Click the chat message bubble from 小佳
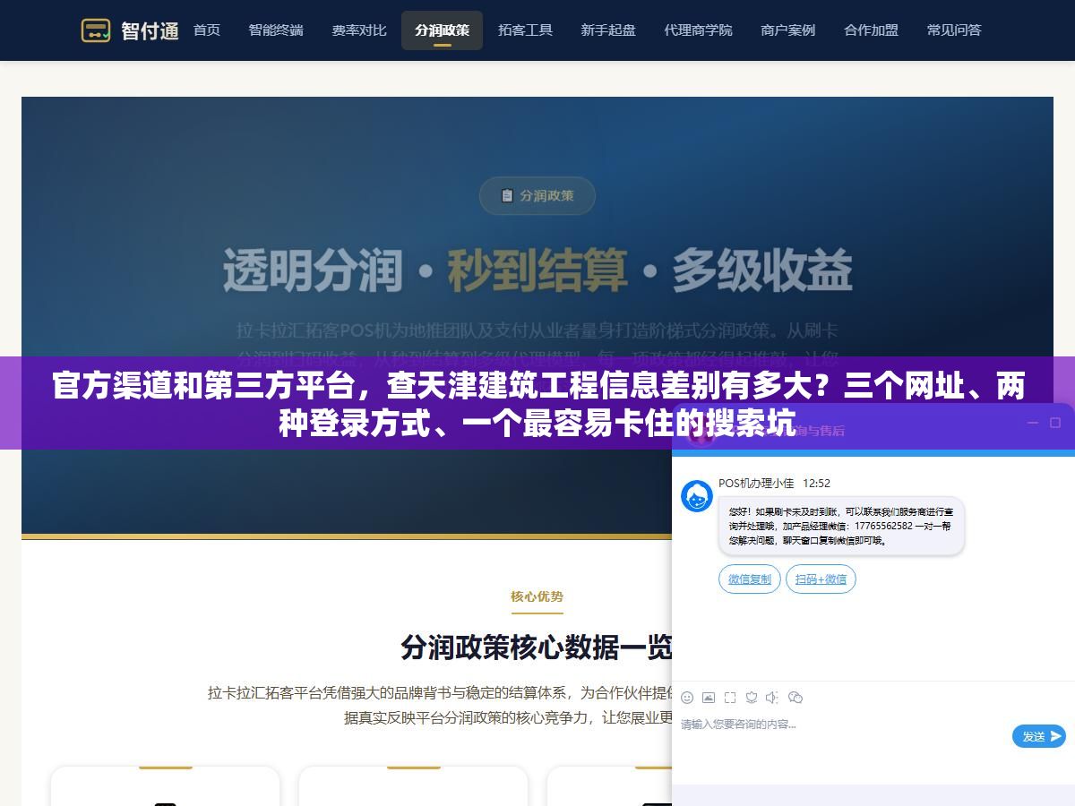This screenshot has width=1075, height=806. coord(841,526)
